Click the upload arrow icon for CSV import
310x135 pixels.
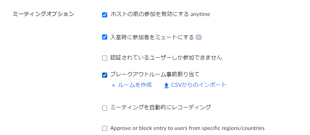tap(166, 85)
